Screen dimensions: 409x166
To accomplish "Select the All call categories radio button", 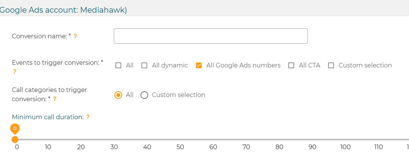I will tap(118, 95).
